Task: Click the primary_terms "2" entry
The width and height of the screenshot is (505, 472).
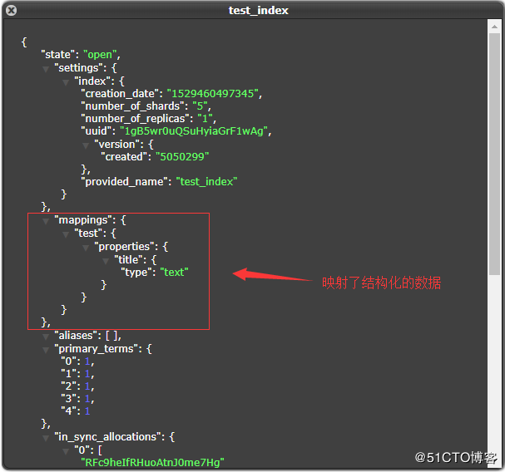Action: (x=77, y=386)
